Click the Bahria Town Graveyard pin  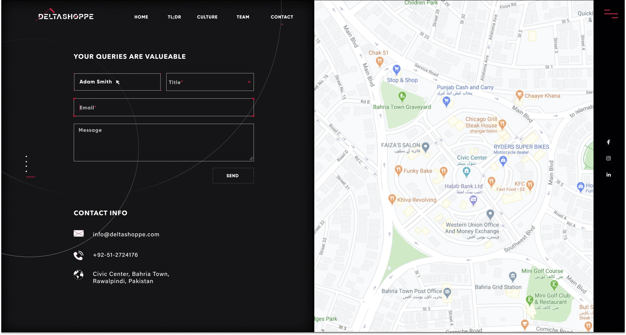click(402, 96)
